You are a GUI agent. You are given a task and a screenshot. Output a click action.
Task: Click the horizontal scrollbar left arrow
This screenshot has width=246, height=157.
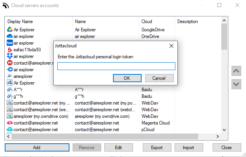pyautogui.click(x=8, y=137)
